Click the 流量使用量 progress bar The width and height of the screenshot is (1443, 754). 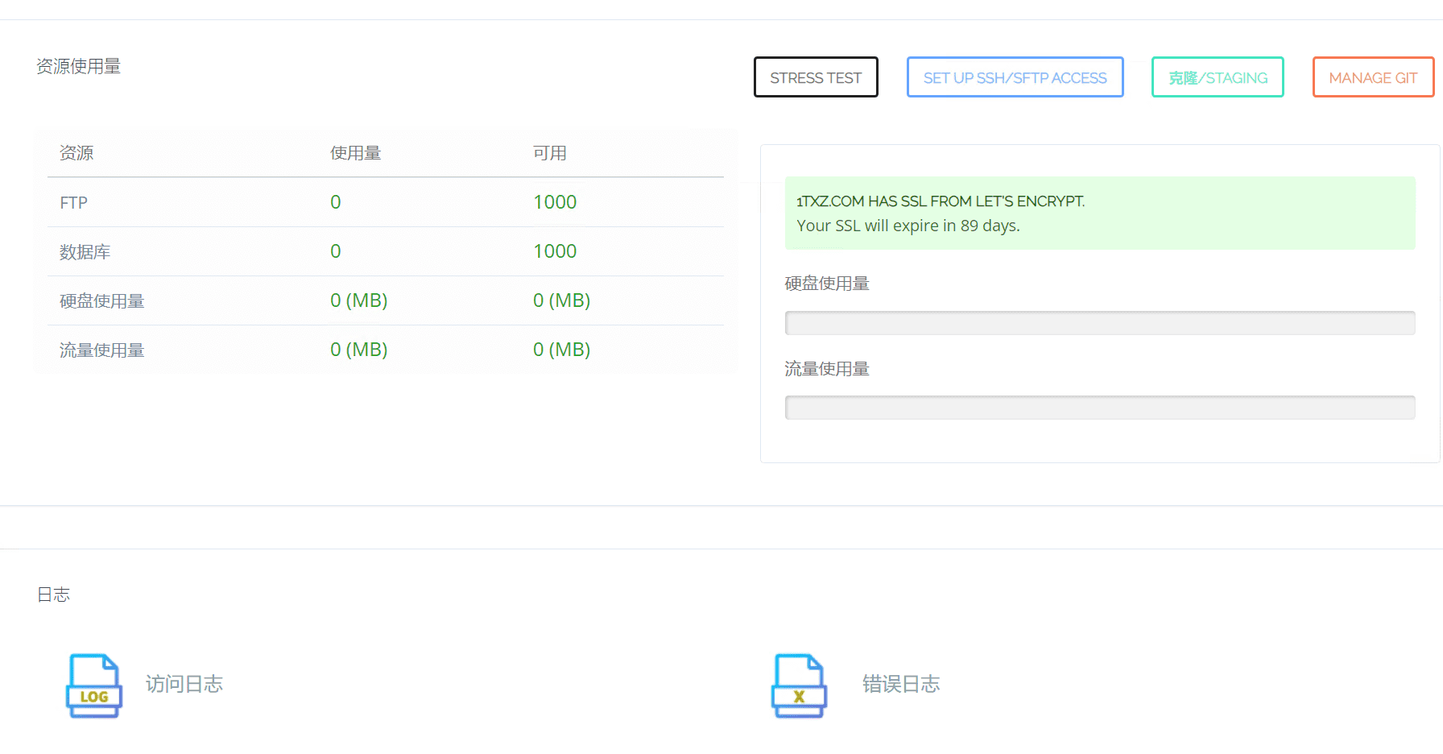click(1100, 408)
